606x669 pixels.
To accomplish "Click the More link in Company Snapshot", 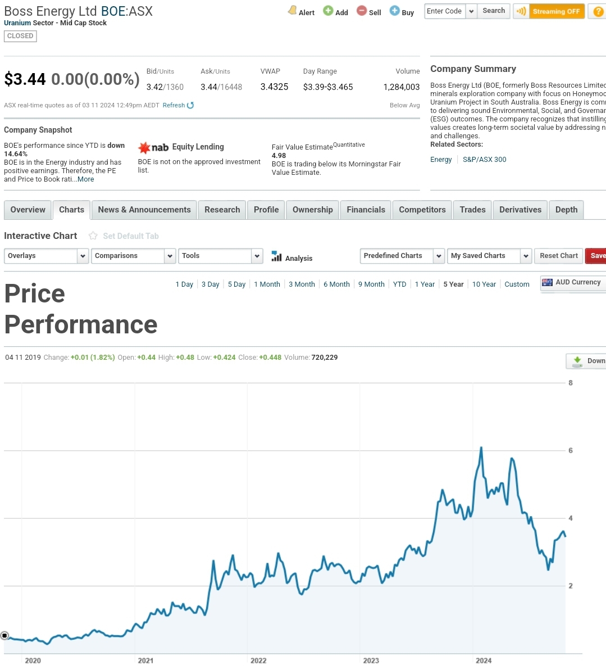I will 86,179.
